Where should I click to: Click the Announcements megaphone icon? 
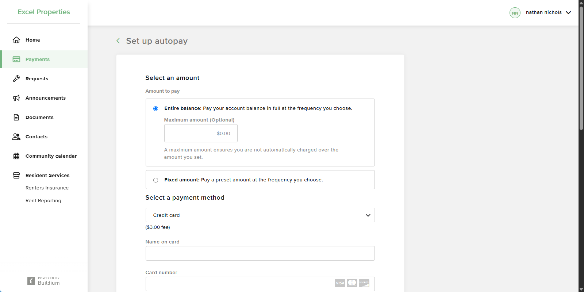pos(16,98)
